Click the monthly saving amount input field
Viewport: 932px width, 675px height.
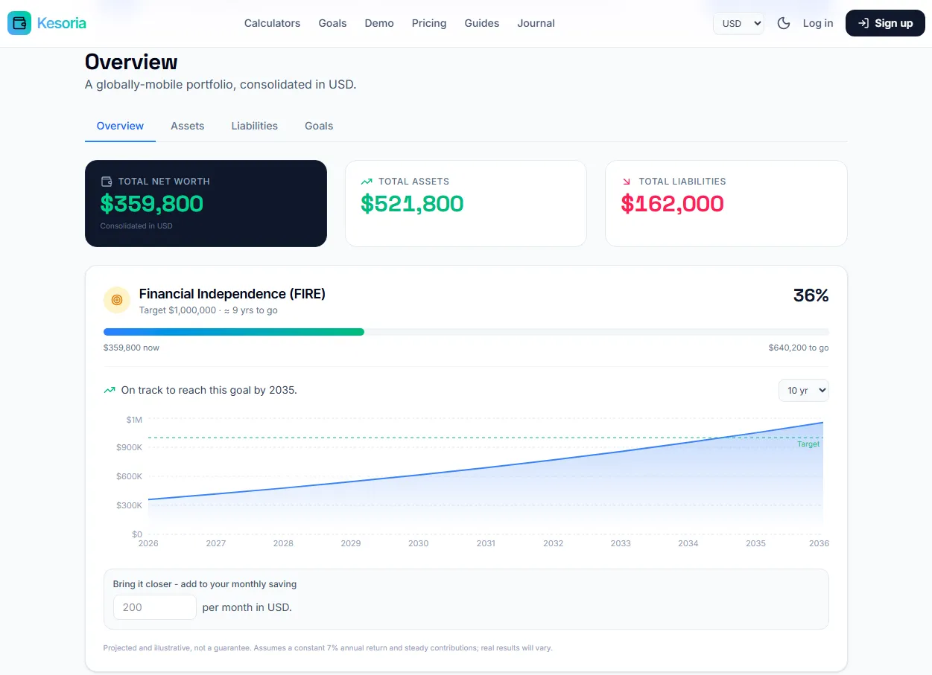click(x=155, y=607)
